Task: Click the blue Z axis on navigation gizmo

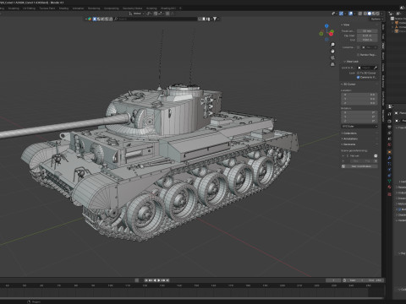Action: coord(326,26)
